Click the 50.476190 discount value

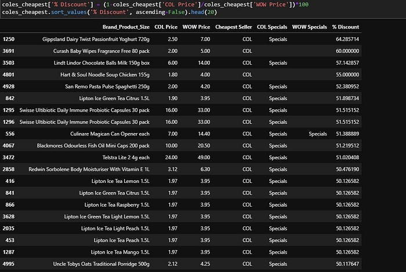(347, 170)
